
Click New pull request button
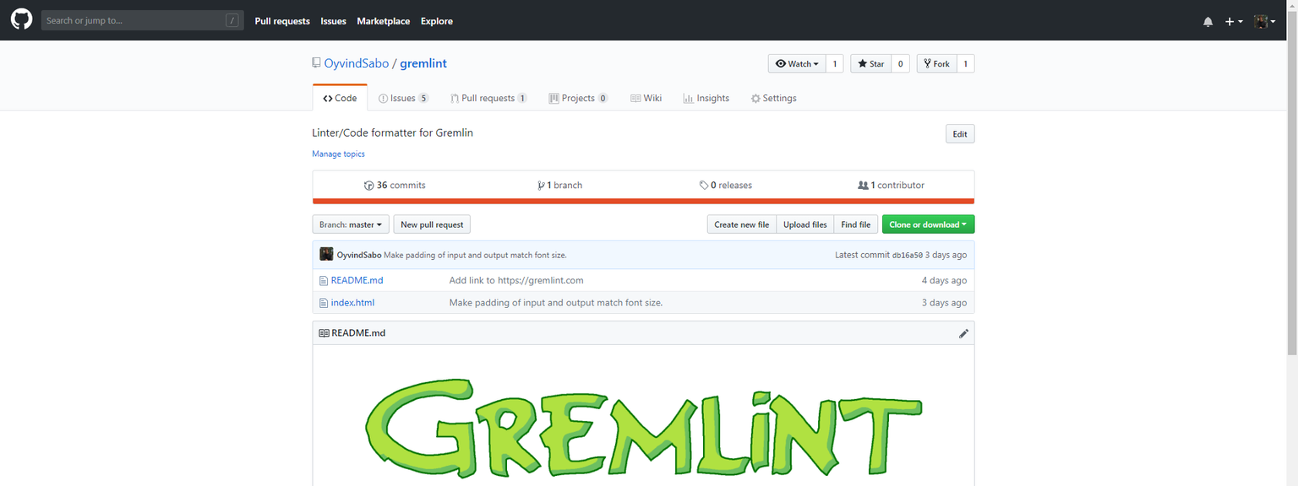pos(432,224)
